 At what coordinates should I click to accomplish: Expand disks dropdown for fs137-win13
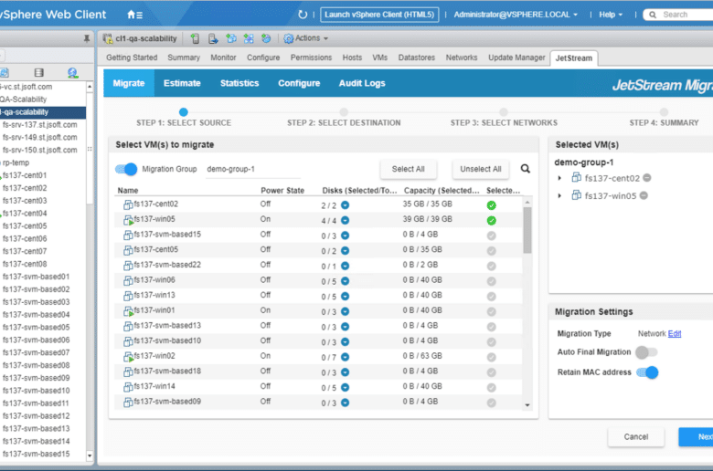tap(346, 296)
